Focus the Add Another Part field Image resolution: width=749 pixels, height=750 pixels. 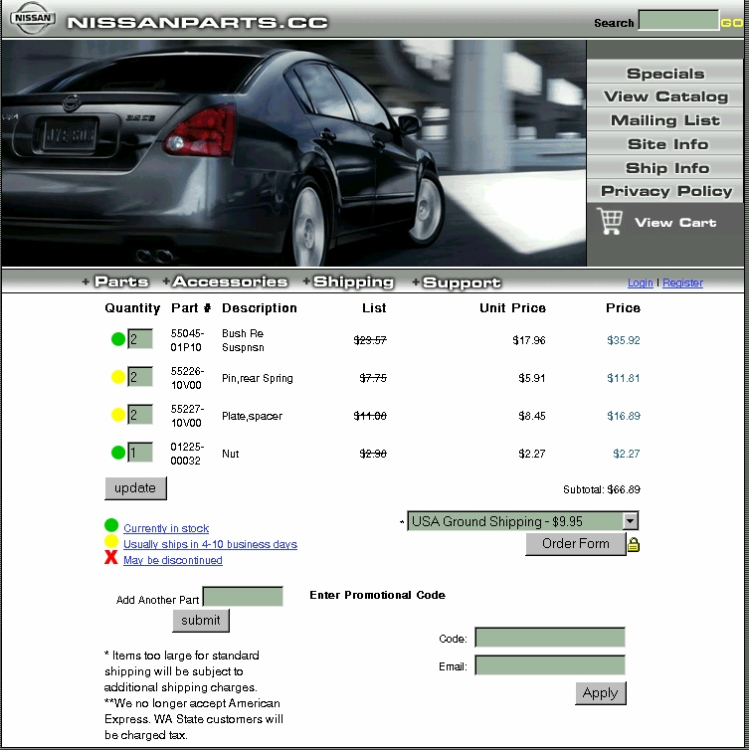(x=243, y=597)
